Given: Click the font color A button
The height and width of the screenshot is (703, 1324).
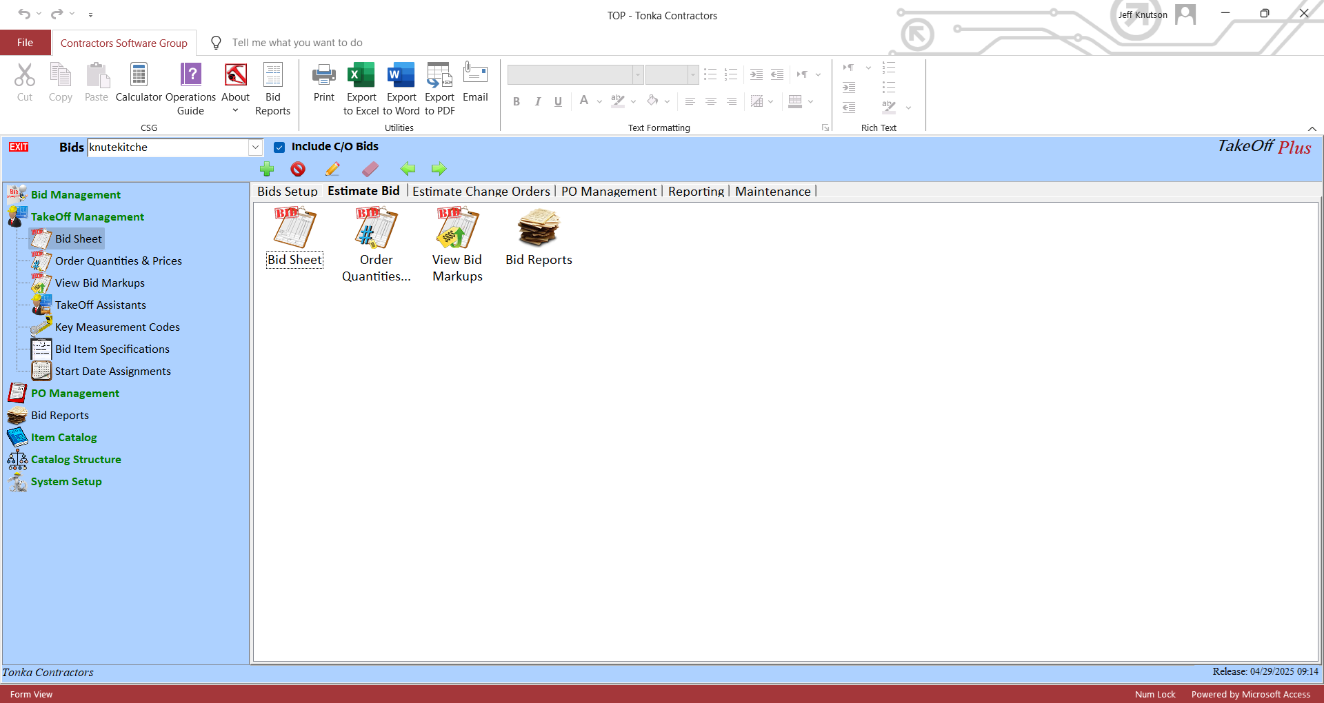Looking at the screenshot, I should tap(584, 101).
